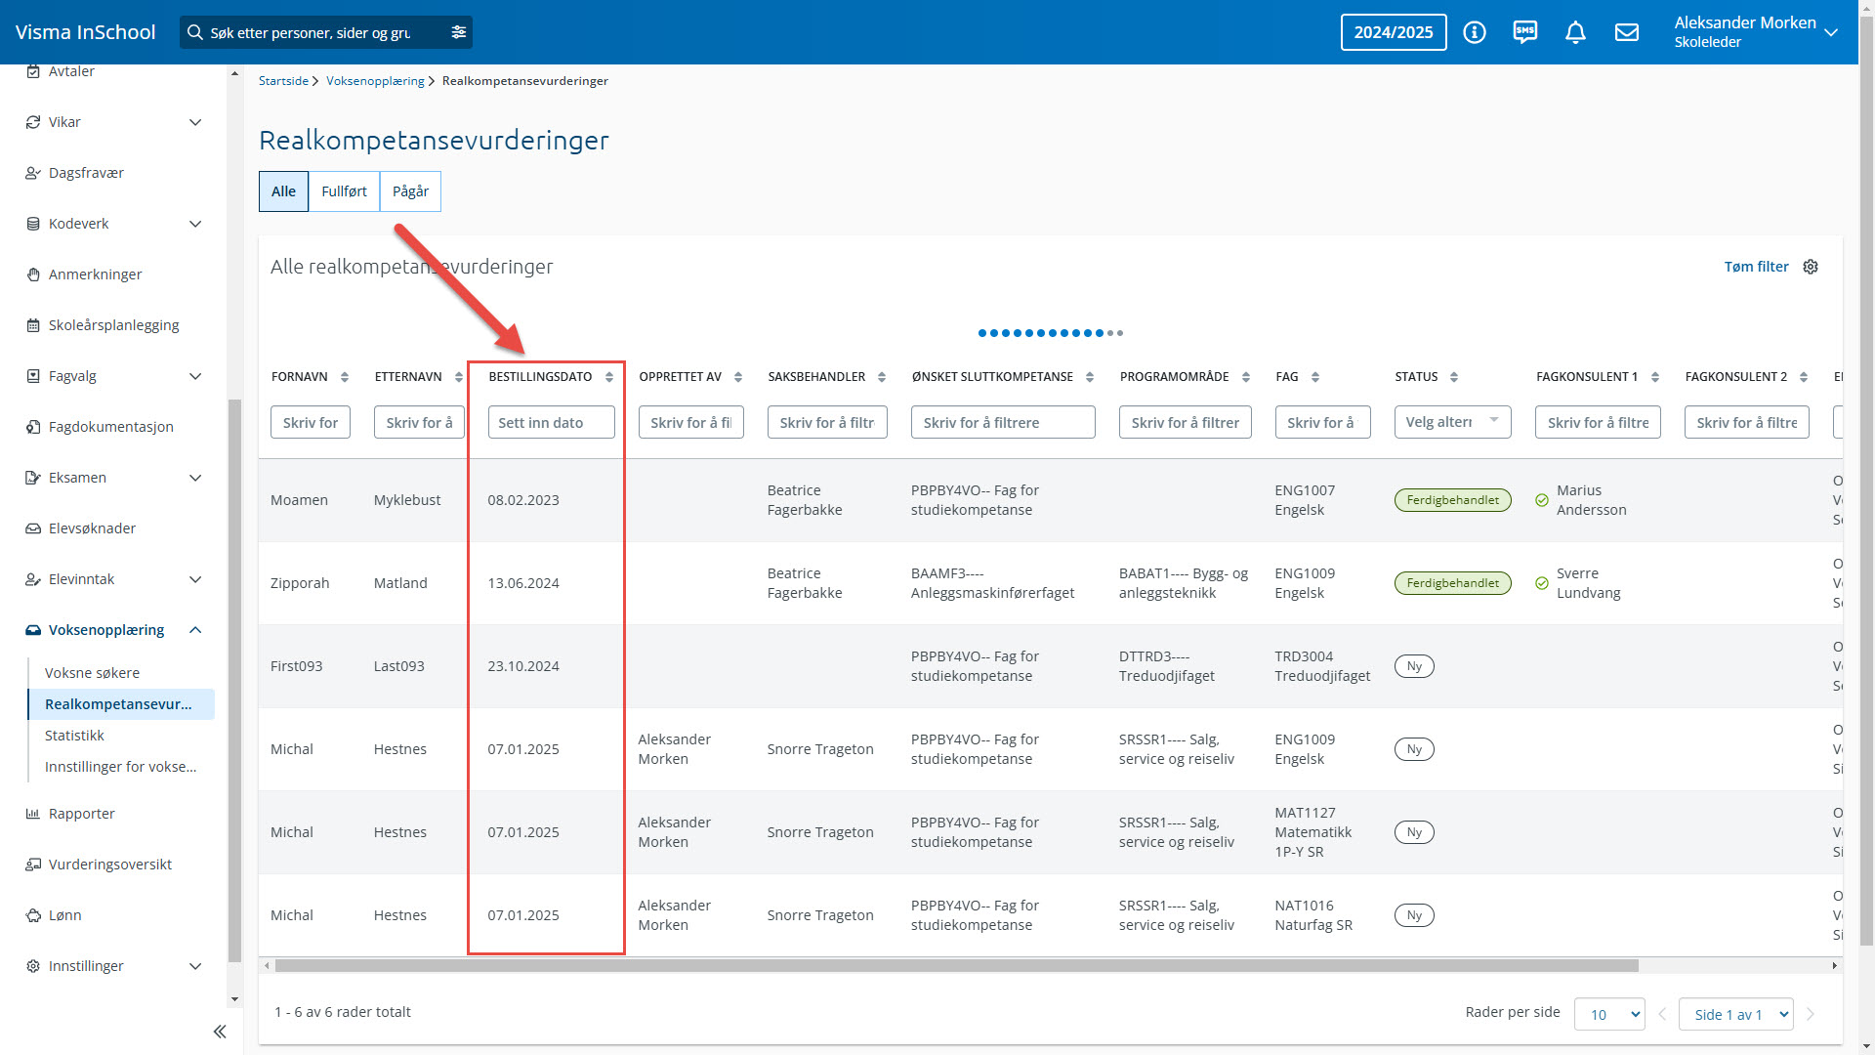Screen dimensions: 1875x1055
Task: Open rows per side dropdown
Action: point(1609,1014)
